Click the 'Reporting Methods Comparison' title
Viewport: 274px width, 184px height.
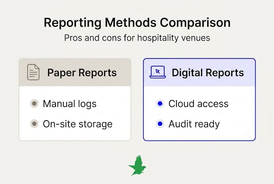point(137,23)
